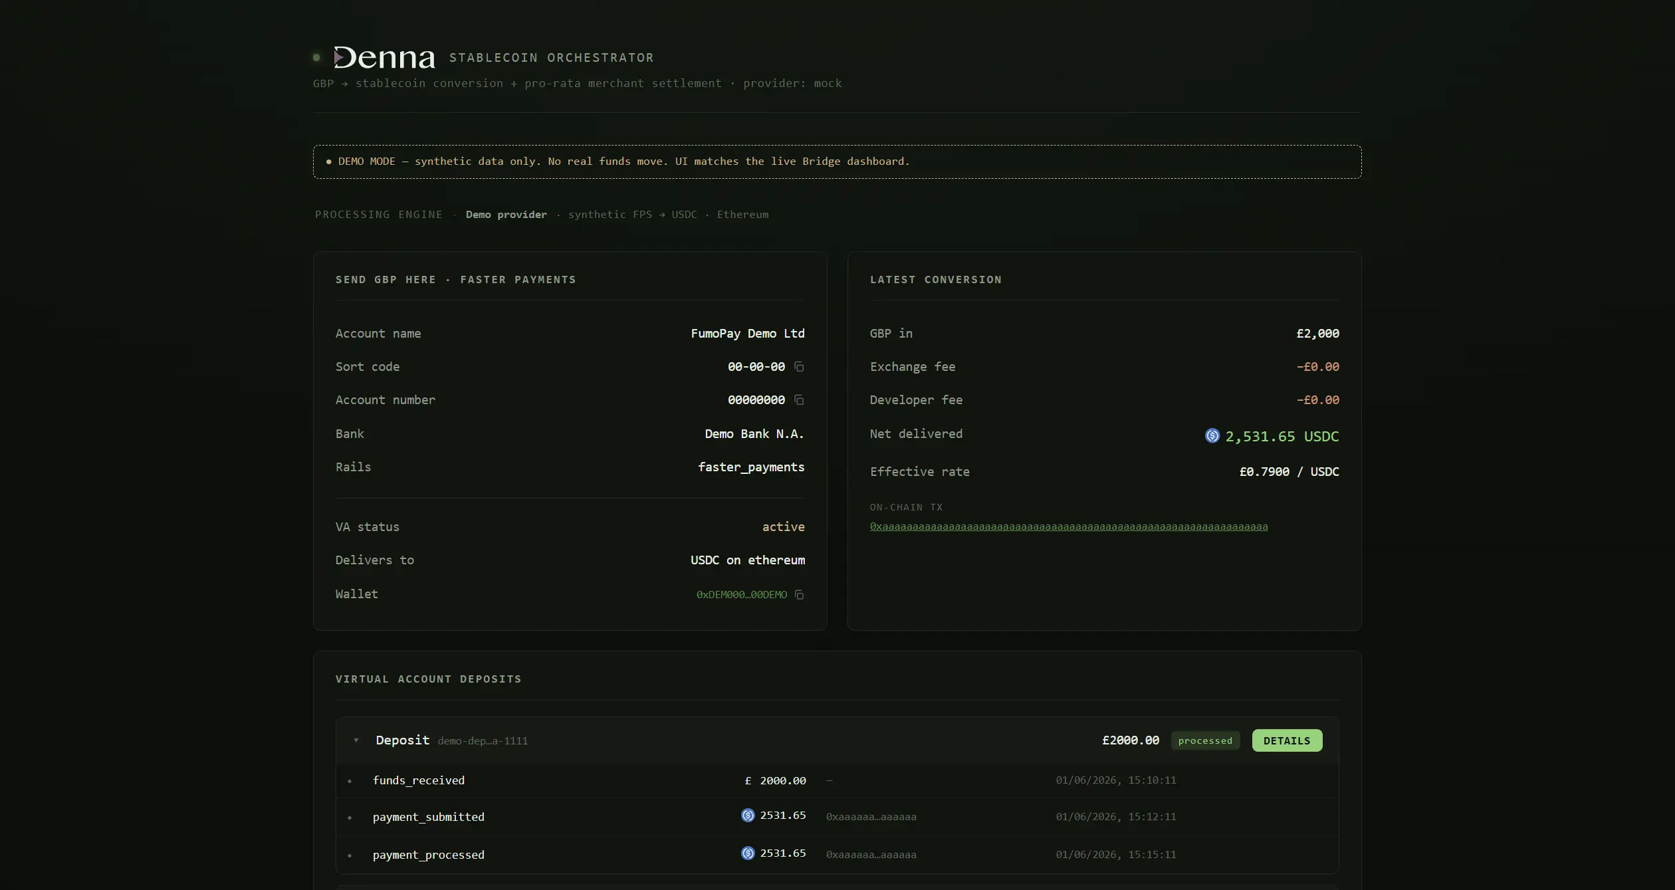Click the GBP in value £2,000
1675x890 pixels.
[1318, 334]
